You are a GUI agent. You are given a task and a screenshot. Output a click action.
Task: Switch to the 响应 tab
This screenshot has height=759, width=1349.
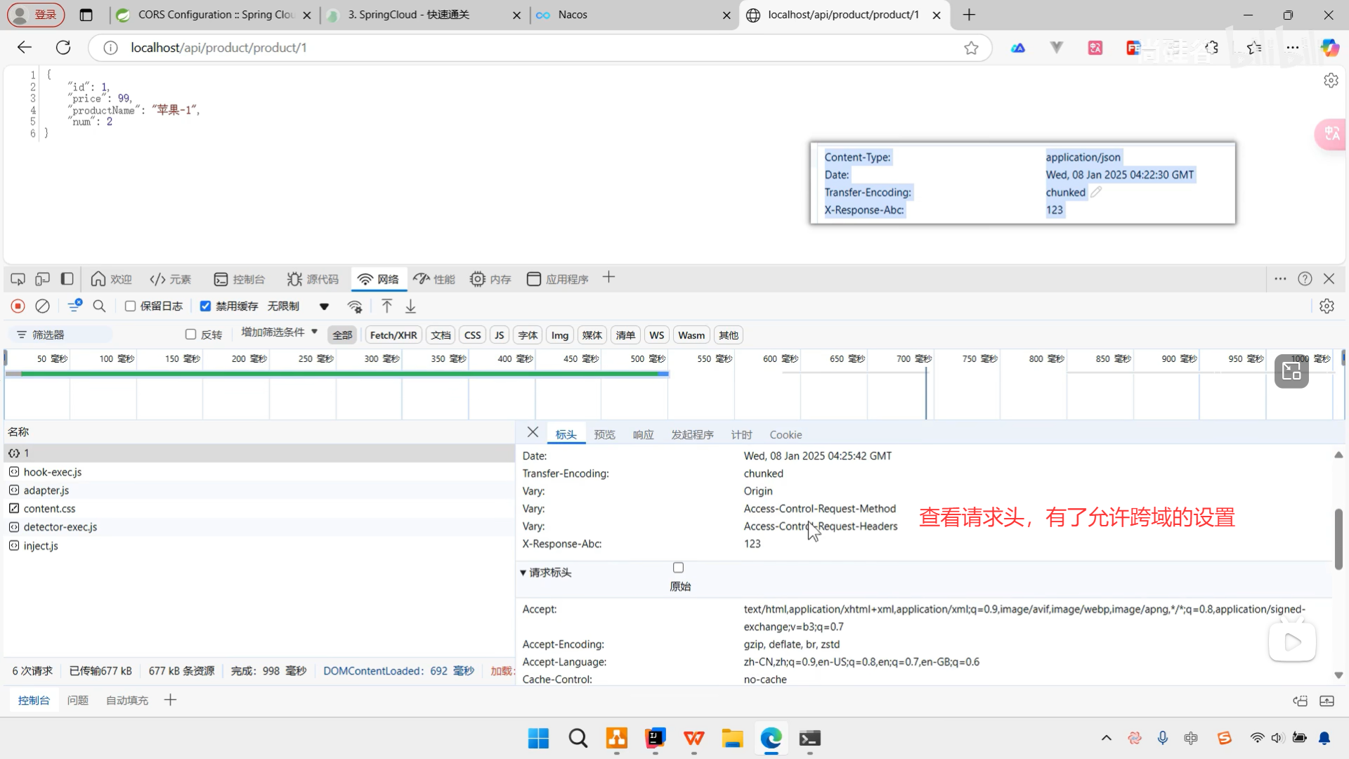pos(643,435)
